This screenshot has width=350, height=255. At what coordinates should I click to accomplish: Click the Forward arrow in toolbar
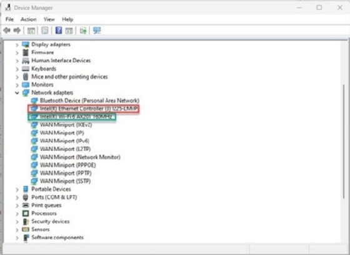tap(17, 31)
